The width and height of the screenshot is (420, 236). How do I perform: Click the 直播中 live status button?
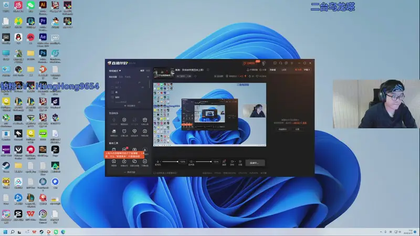click(x=254, y=163)
